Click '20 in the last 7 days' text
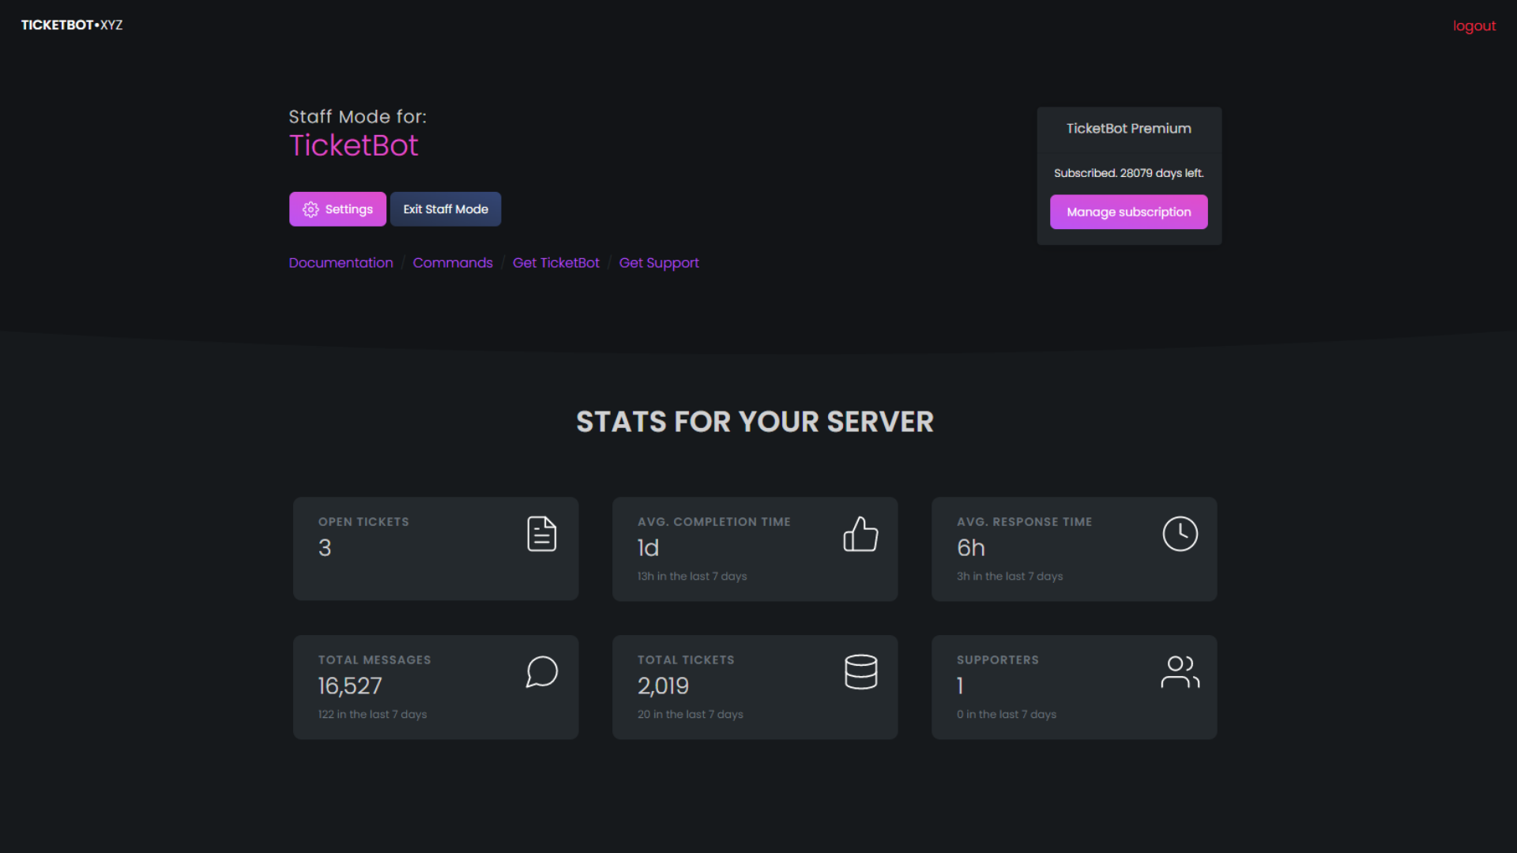 coord(690,715)
